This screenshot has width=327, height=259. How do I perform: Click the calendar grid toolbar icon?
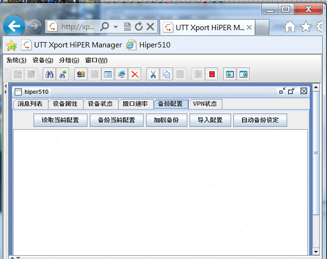(108, 74)
